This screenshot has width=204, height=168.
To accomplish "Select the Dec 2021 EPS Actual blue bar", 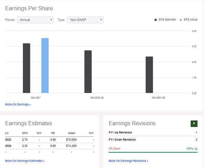I will (x=45, y=65).
